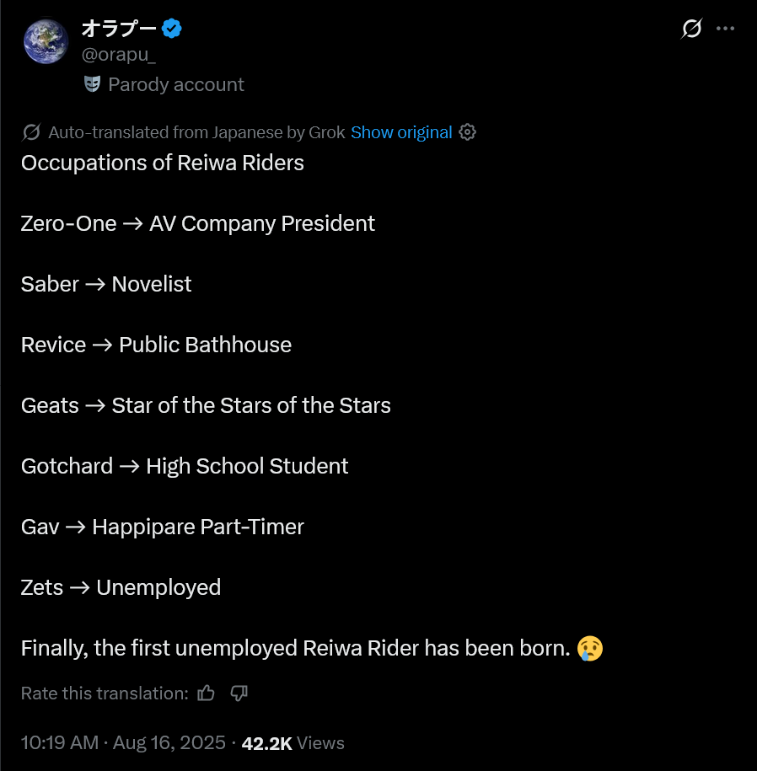Click the @orapu_ handle
The width and height of the screenshot is (757, 771).
(118, 56)
